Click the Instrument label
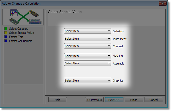Image resolution: width=171 pixels, height=111 pixels. coord(120,39)
